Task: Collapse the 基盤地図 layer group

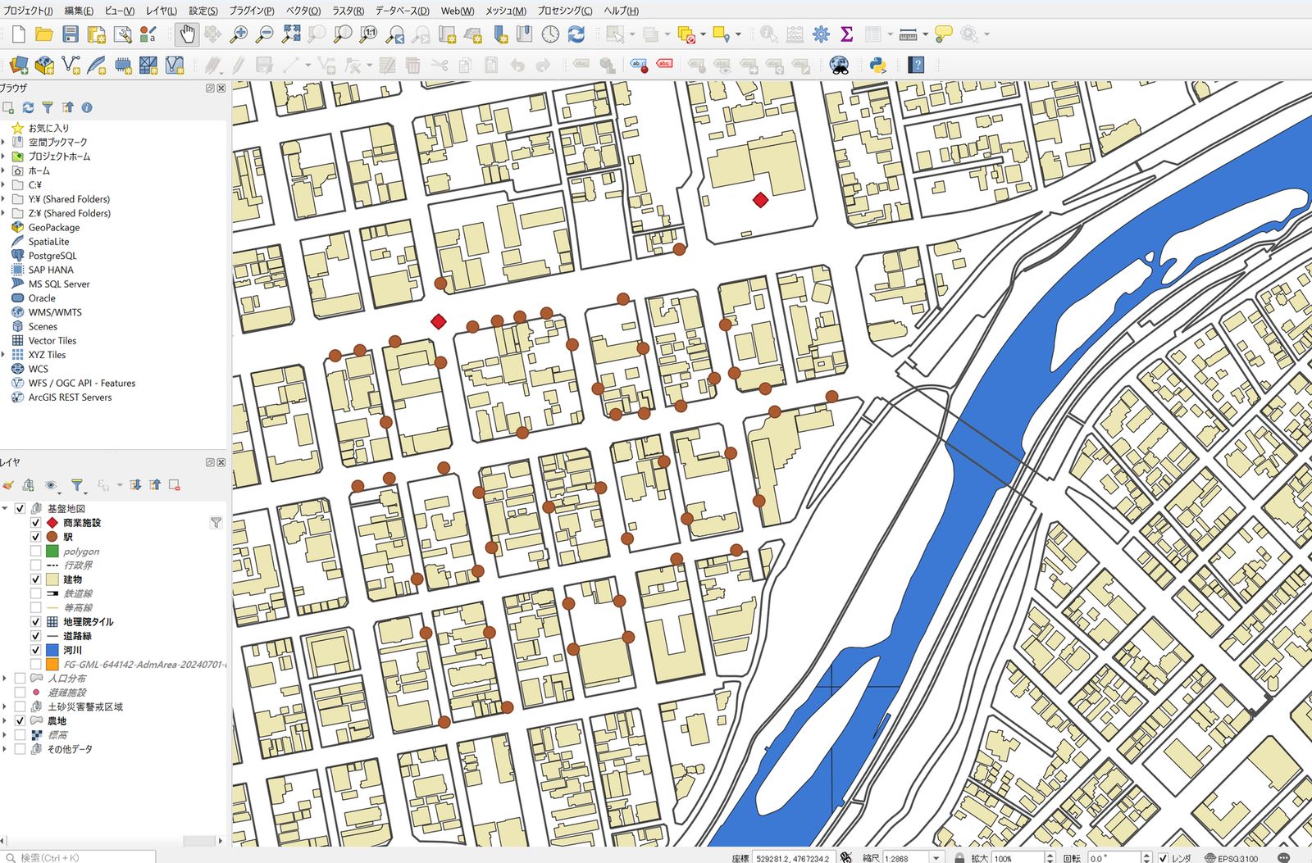Action: [5, 509]
